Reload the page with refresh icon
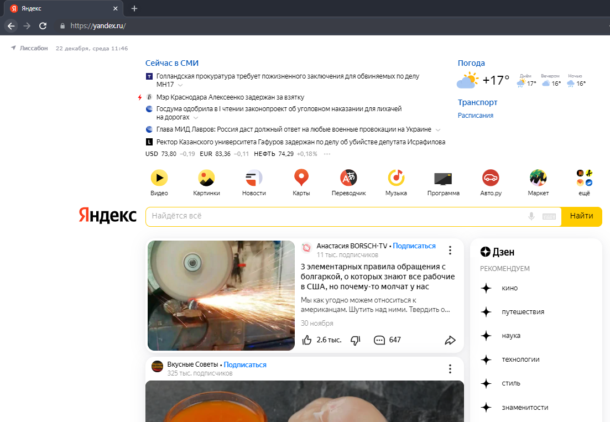The image size is (610, 422). coord(43,26)
